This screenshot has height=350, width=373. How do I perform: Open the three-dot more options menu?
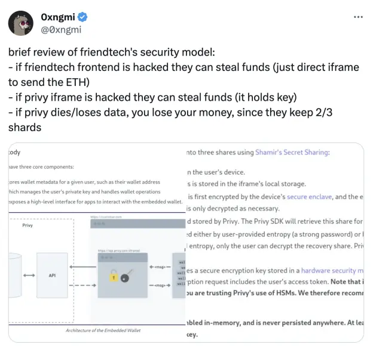click(x=358, y=17)
